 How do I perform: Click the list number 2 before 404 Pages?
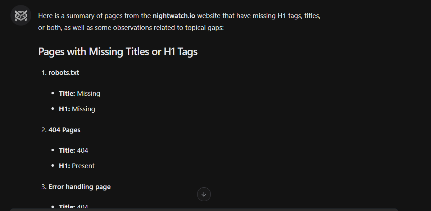coord(44,130)
